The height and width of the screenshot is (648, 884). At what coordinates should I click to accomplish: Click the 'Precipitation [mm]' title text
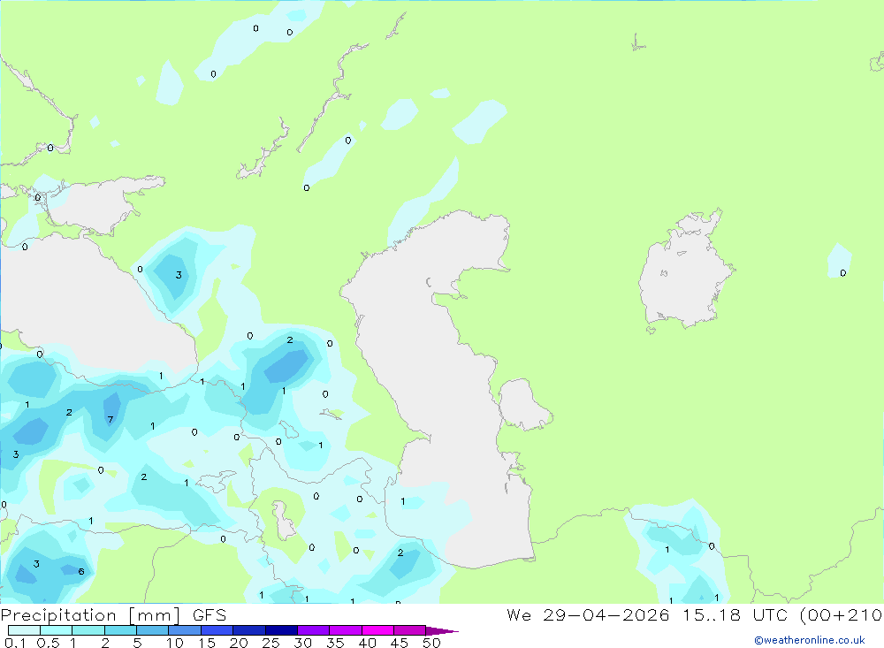tap(91, 615)
